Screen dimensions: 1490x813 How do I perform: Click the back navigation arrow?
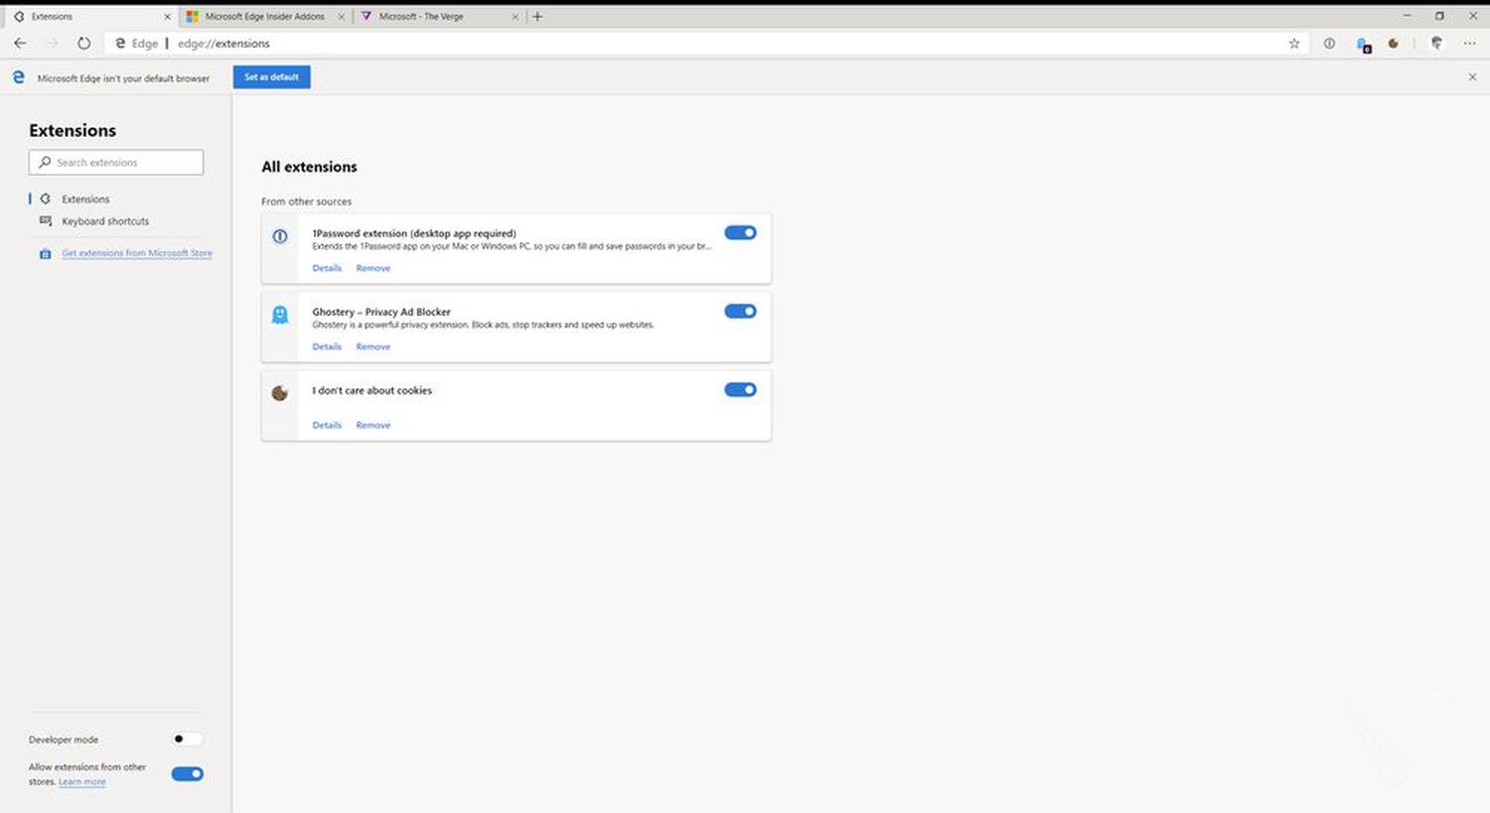20,44
